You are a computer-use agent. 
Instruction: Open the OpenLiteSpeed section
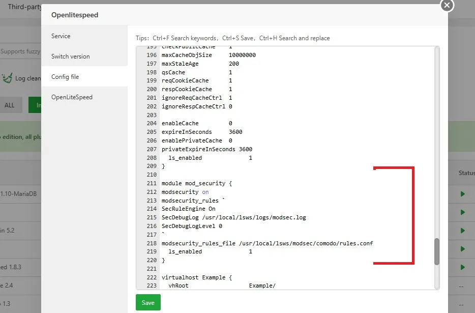pyautogui.click(x=71, y=97)
